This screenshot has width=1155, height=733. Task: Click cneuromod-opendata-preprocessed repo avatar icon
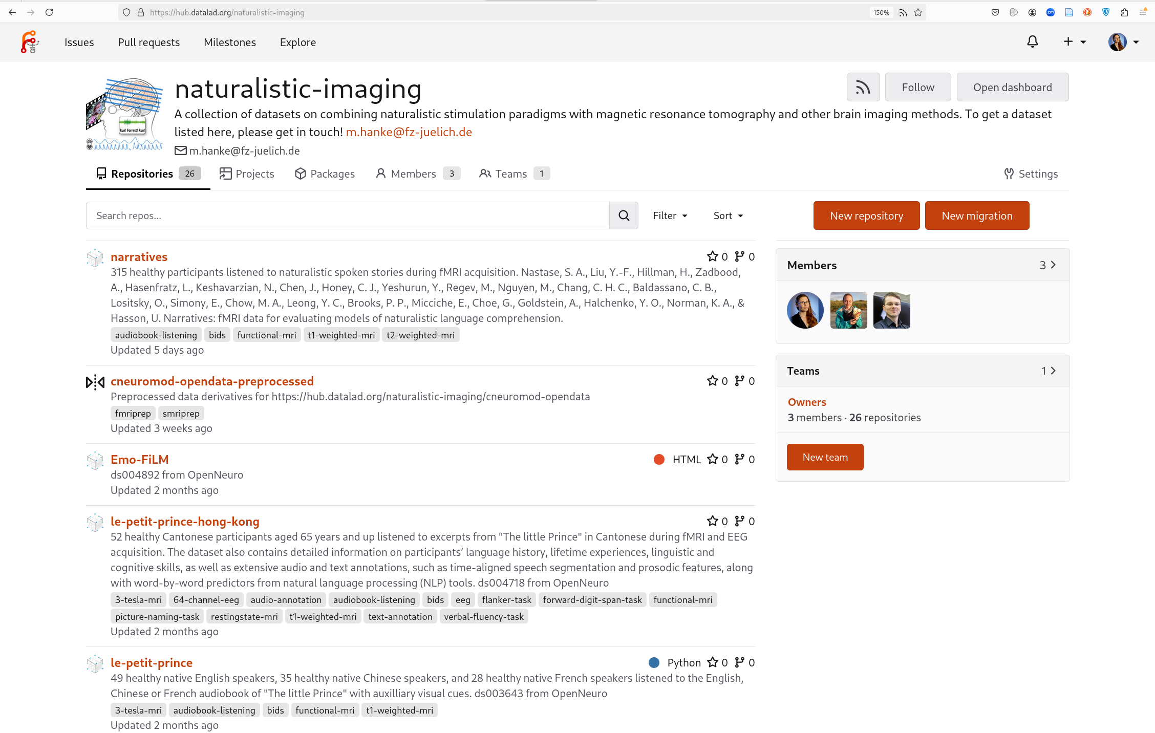(x=95, y=382)
